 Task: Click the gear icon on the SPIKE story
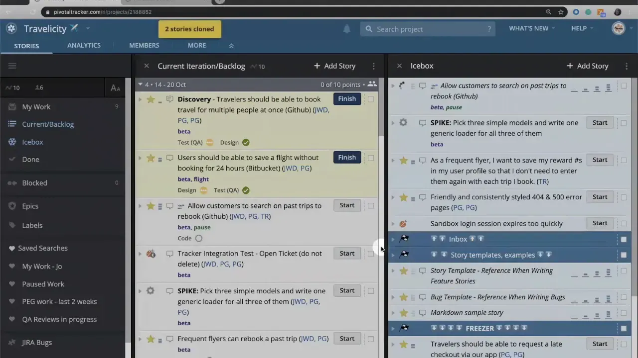point(150,290)
